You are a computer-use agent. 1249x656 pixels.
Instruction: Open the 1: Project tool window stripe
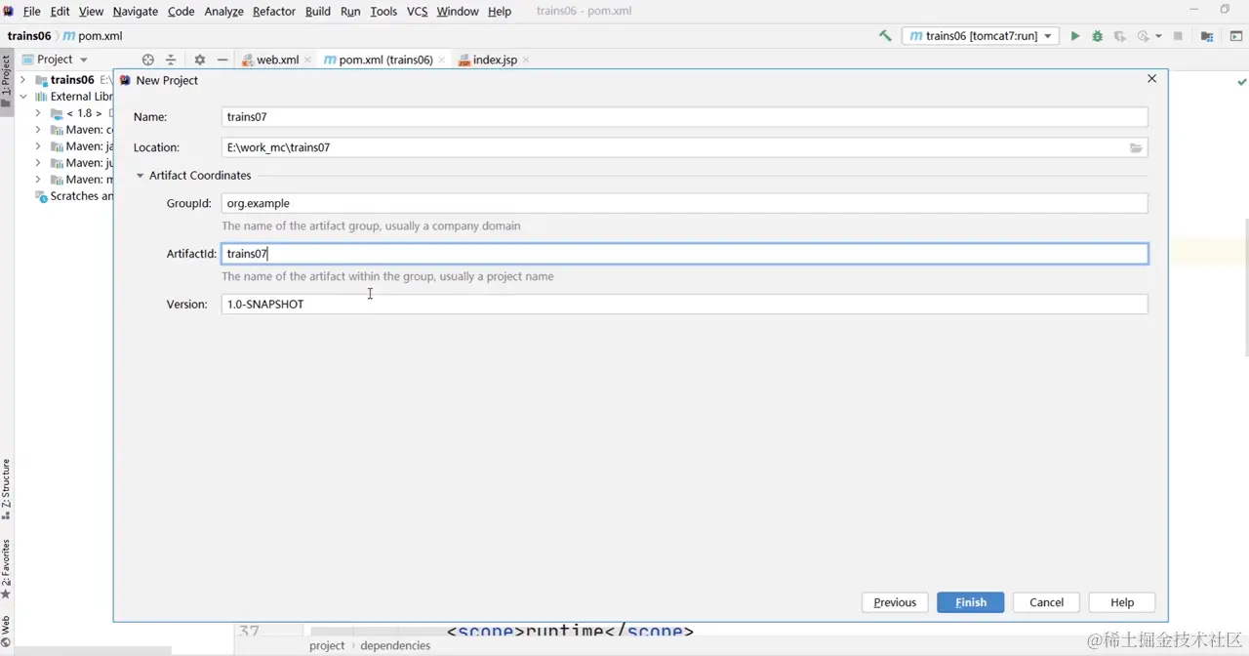click(6, 82)
